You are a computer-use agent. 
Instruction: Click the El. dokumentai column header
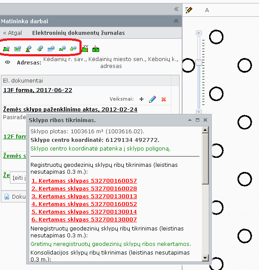(x=86, y=80)
